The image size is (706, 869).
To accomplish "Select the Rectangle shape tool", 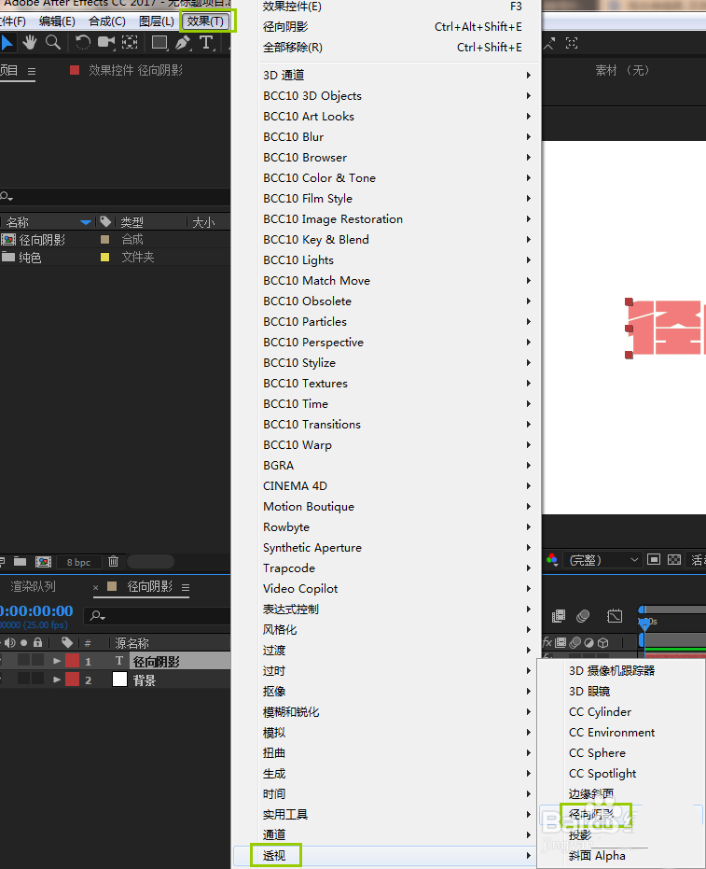I will 159,43.
